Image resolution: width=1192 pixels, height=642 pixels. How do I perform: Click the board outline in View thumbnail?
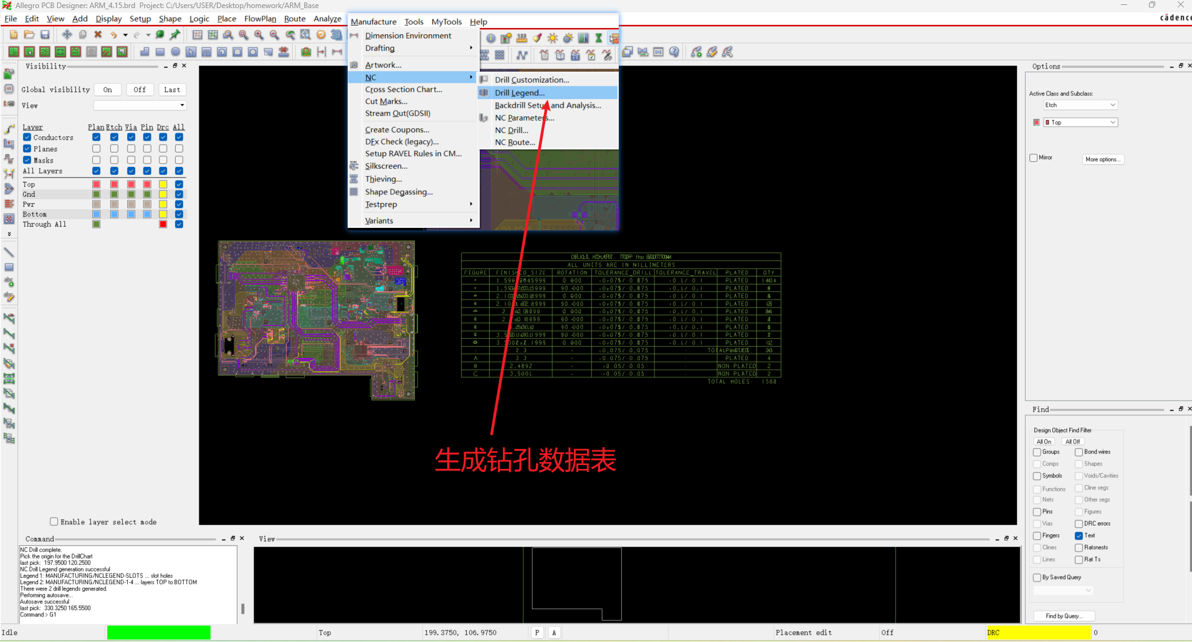pyautogui.click(x=576, y=583)
